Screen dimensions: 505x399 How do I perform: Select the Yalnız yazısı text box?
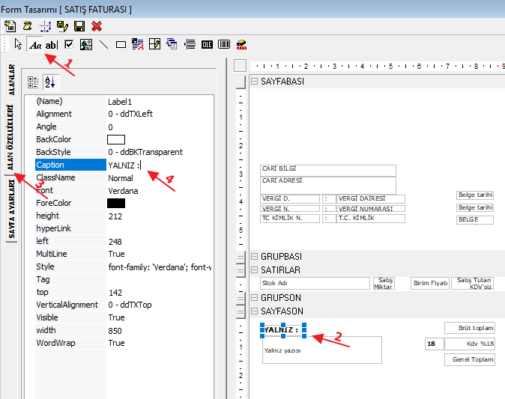(x=322, y=350)
